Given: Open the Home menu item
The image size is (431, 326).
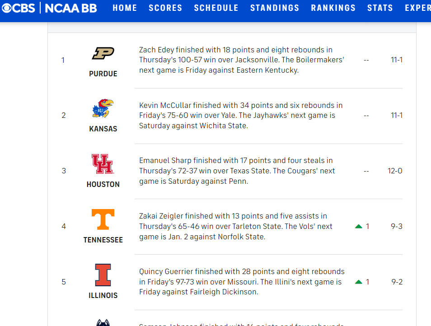Looking at the screenshot, I should 125,8.
